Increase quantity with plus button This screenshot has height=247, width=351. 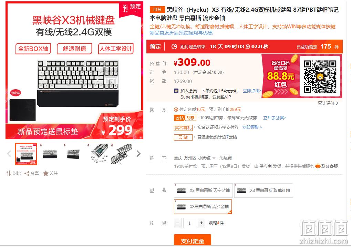(x=202, y=223)
